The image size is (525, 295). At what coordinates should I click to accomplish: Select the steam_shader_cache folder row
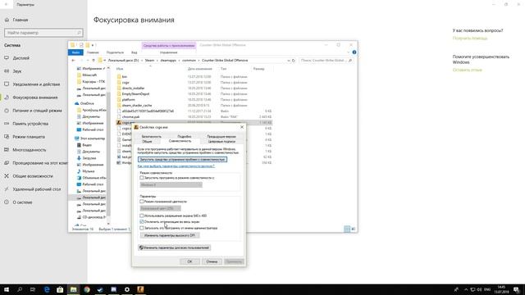point(194,106)
